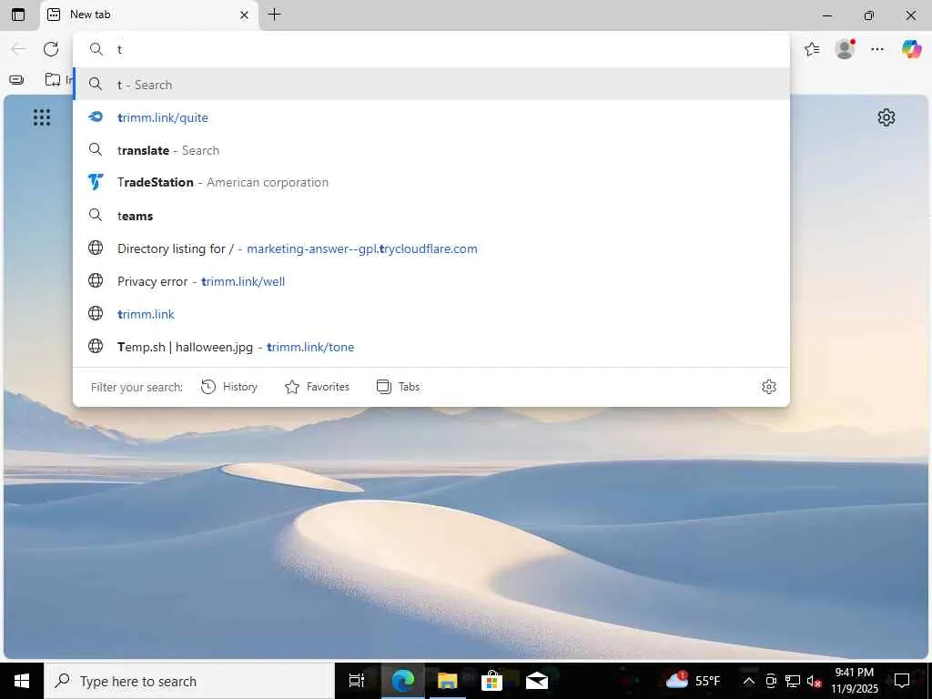
Task: Click TradeStation logo icon in suggestions
Action: tap(96, 182)
